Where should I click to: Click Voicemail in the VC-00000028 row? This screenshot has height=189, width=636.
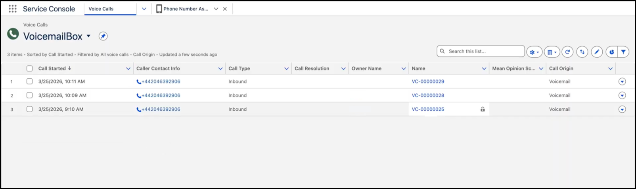tap(559, 95)
